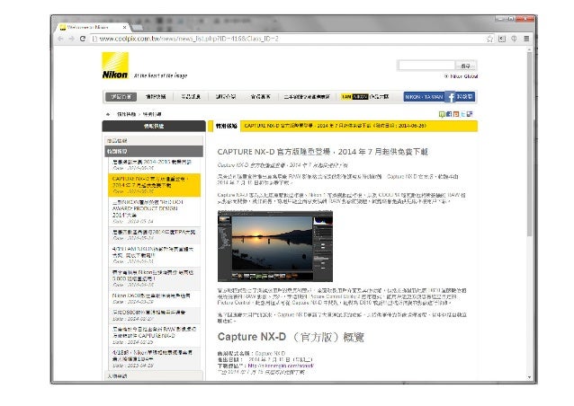The height and width of the screenshot is (406, 574).
Task: Open the Chrome hamburger menu
Action: coord(526,39)
